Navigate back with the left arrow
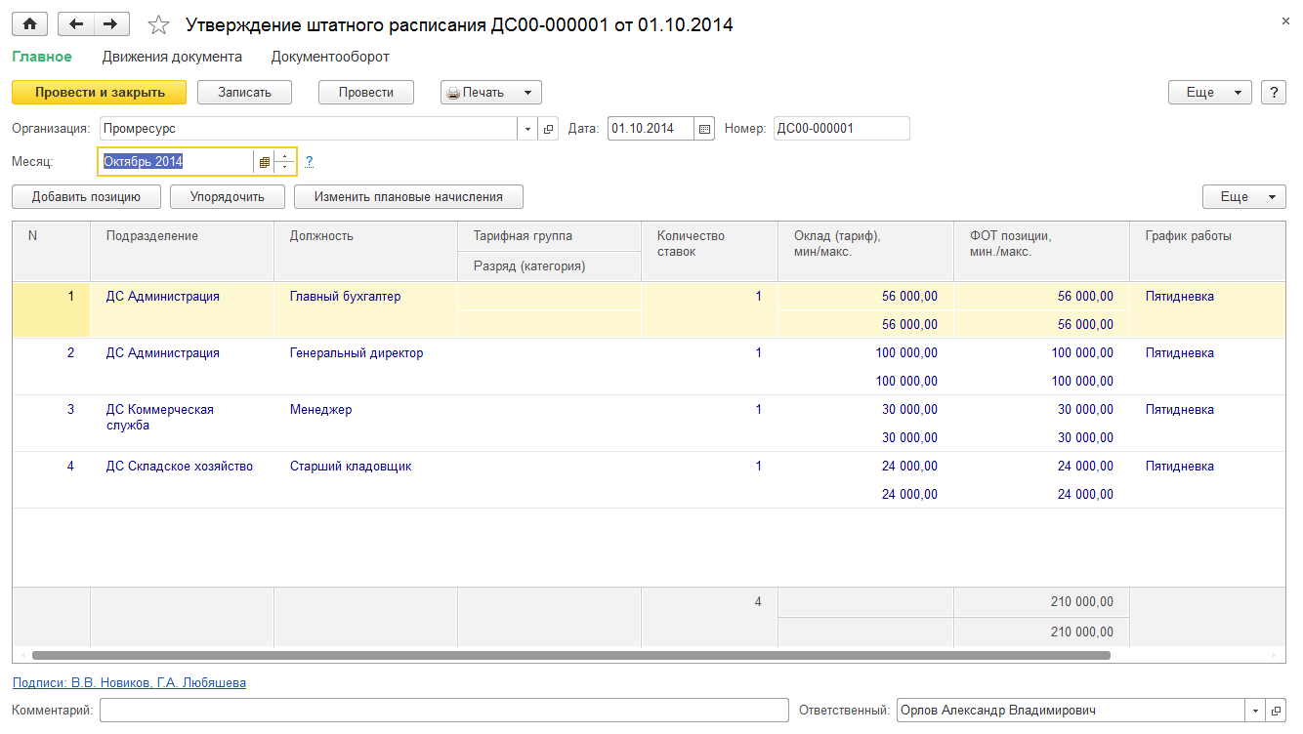1303x734 pixels. (x=76, y=24)
